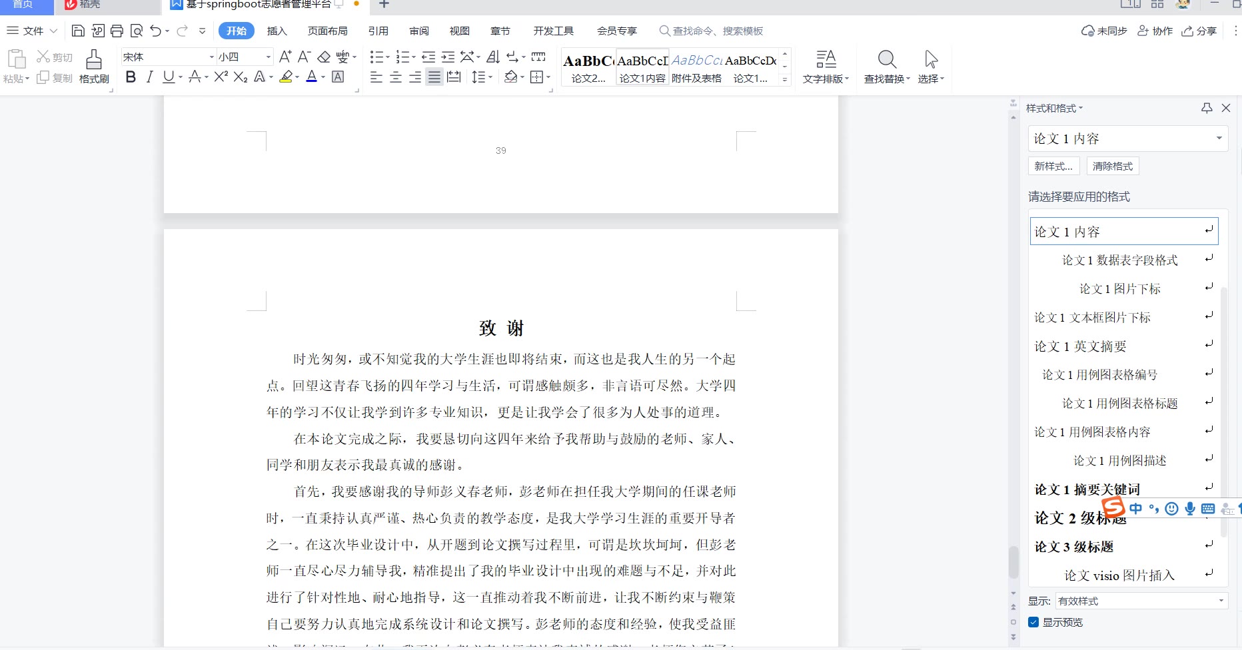Click the numbered list icon

[x=402, y=57]
